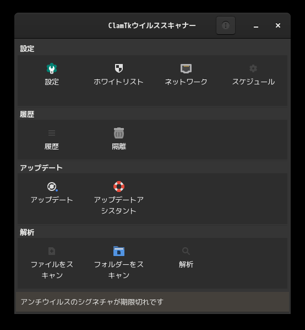The image size is (305, 330).
Task: Open the 履歴 list icon
Action: click(52, 133)
